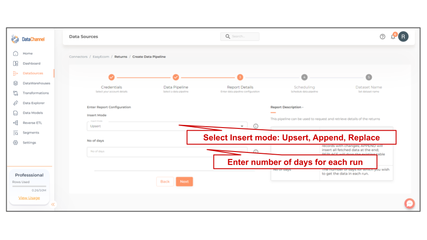Open Data Explorer menu item
The width and height of the screenshot is (427, 240).
coord(34,103)
